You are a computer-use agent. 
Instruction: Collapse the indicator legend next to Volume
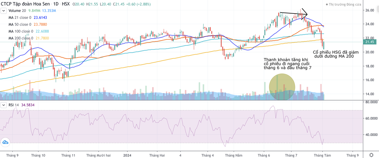(x=3, y=11)
